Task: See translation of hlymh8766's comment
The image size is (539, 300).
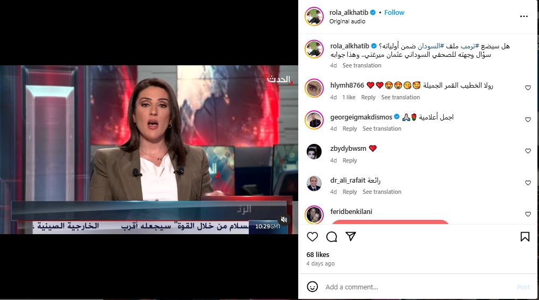Action: coord(400,97)
